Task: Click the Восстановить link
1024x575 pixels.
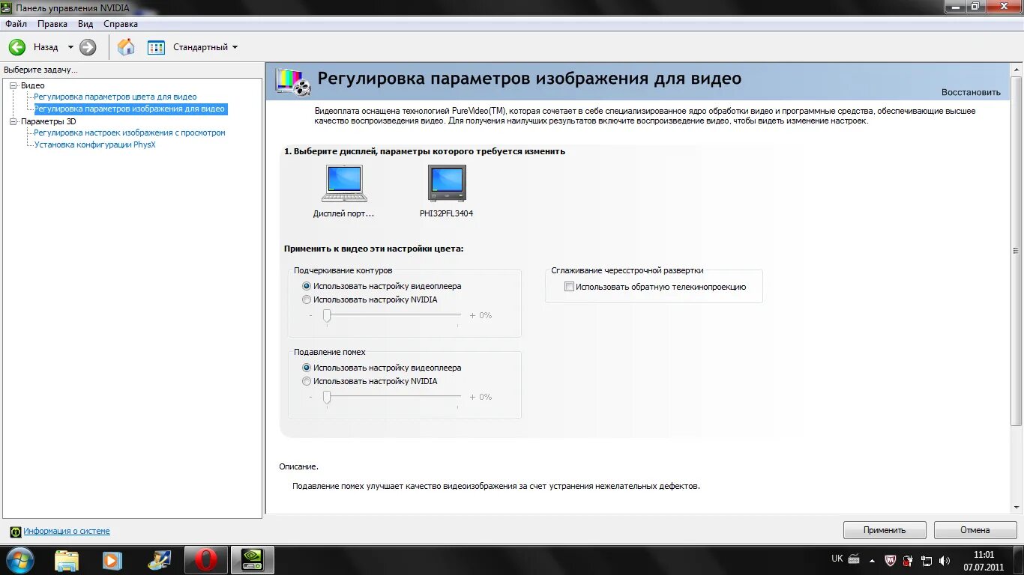Action: tap(971, 92)
